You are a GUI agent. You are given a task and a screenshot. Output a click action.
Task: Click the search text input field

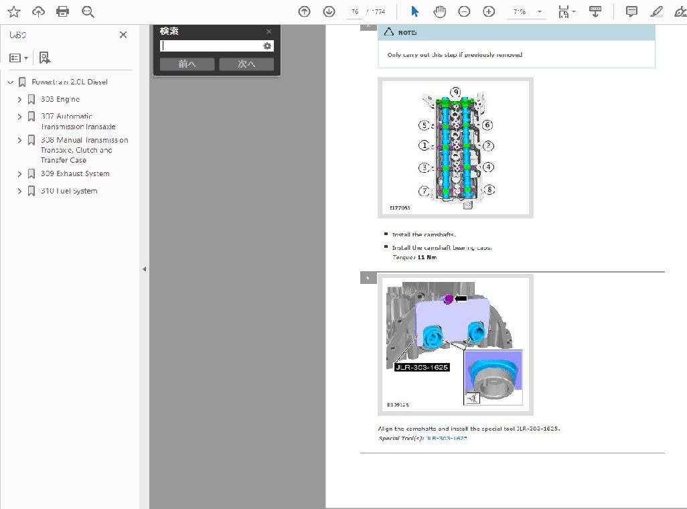point(211,46)
